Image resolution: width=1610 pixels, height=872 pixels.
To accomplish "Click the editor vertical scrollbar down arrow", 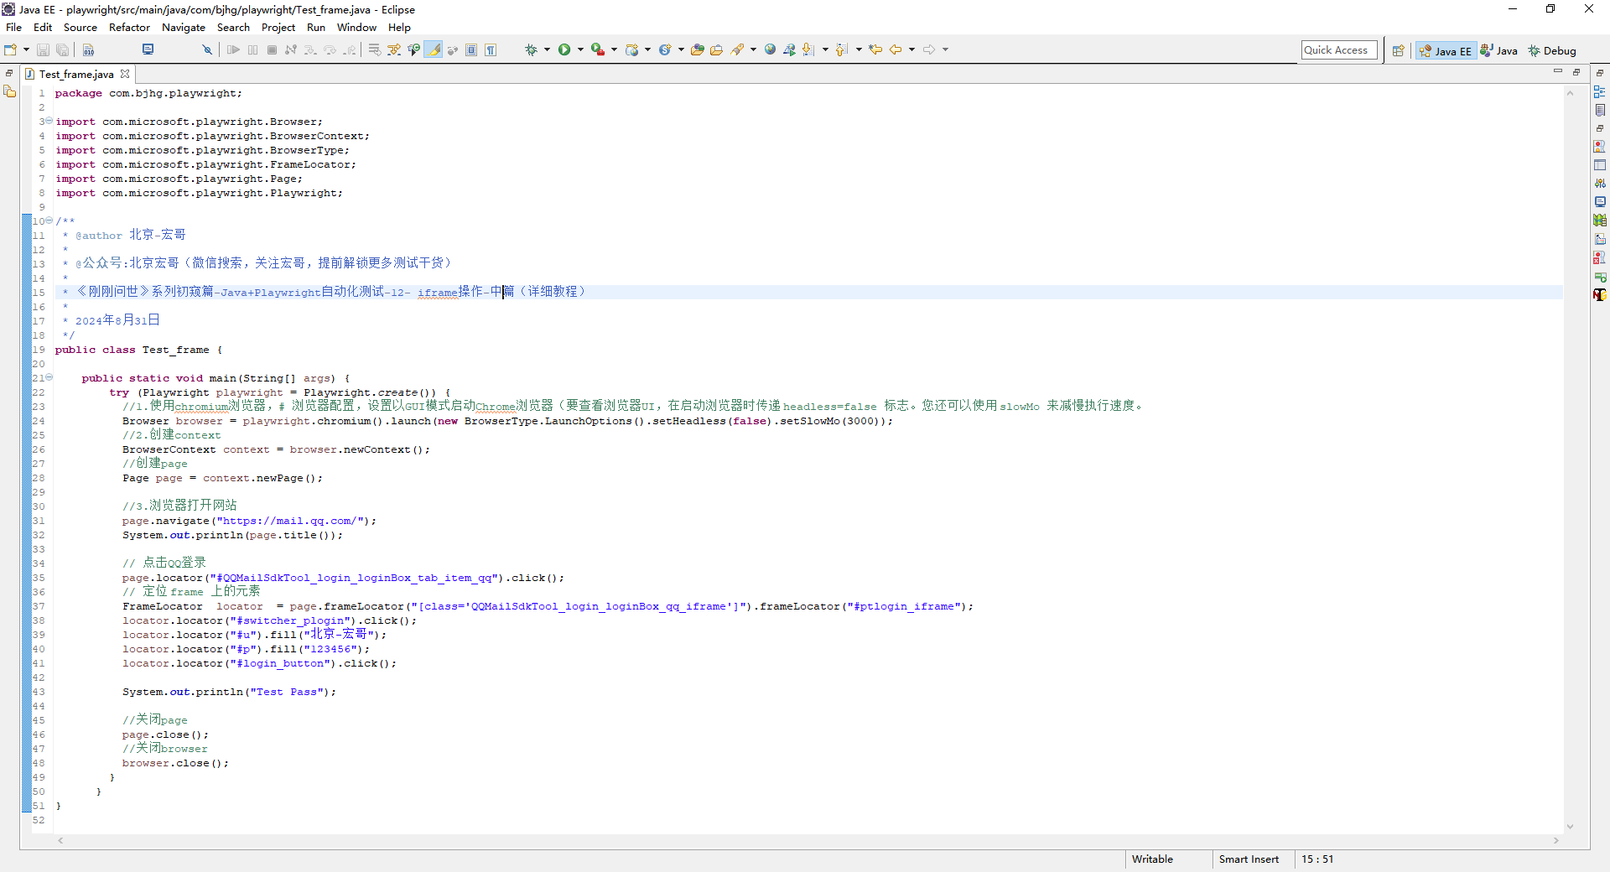I will click(1570, 827).
